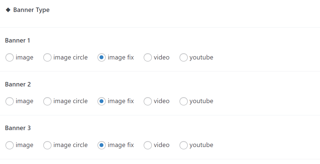This screenshot has height=164, width=320.
Task: Choose image circle option under Banner 3
Action: coord(47,145)
